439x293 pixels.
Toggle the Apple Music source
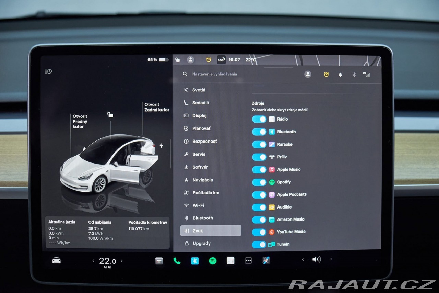259,170
